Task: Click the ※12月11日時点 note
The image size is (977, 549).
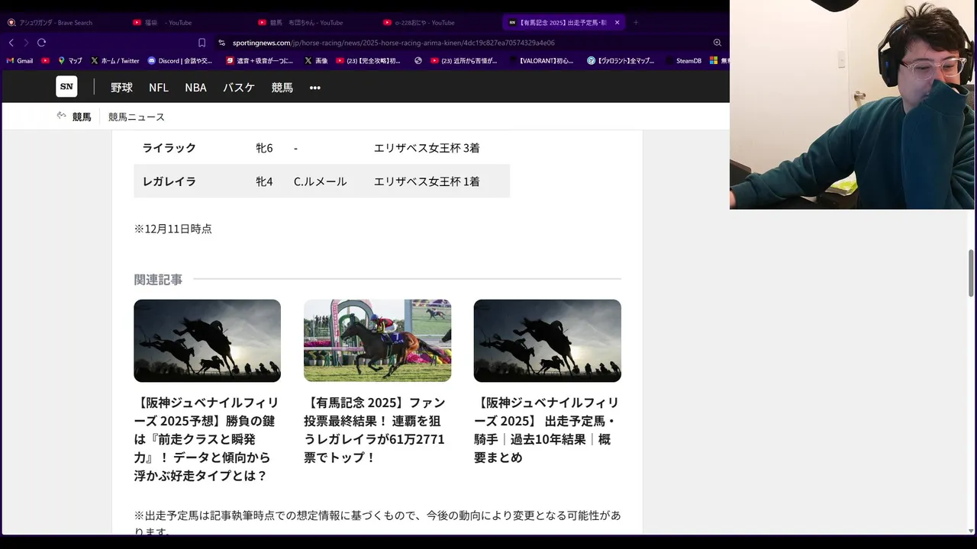Action: (x=173, y=229)
